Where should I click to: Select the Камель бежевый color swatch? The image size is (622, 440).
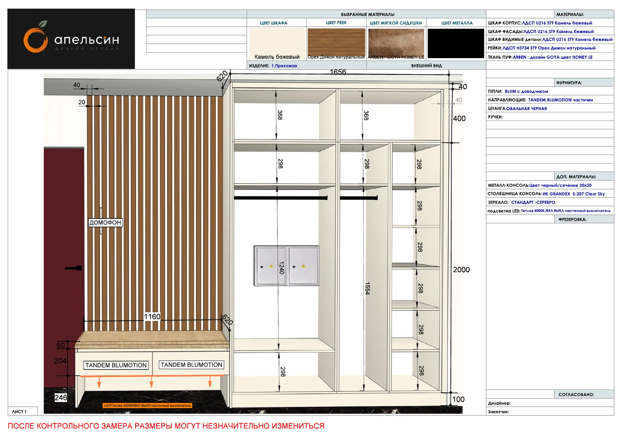click(277, 44)
